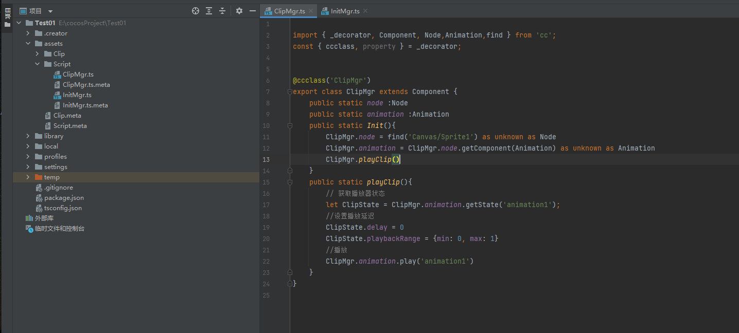Collapse the Script folder
Image resolution: width=739 pixels, height=333 pixels.
pyautogui.click(x=38, y=64)
